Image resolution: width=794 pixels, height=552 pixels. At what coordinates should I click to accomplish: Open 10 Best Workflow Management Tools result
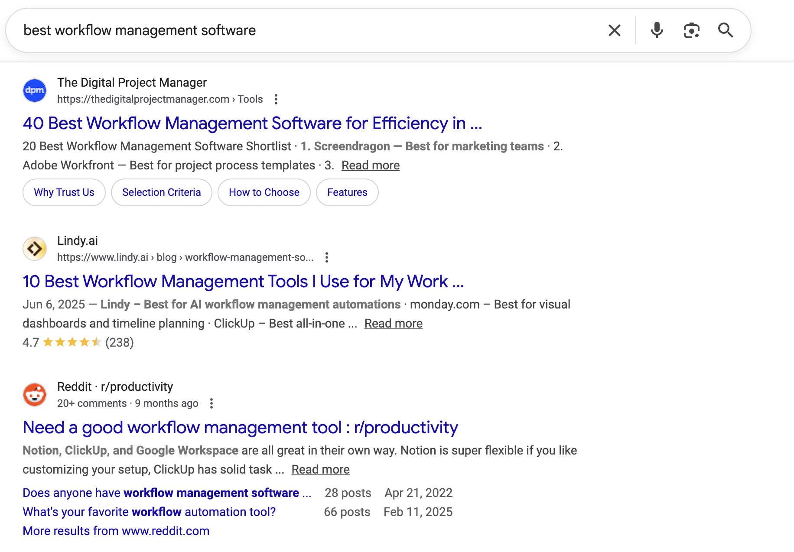243,282
